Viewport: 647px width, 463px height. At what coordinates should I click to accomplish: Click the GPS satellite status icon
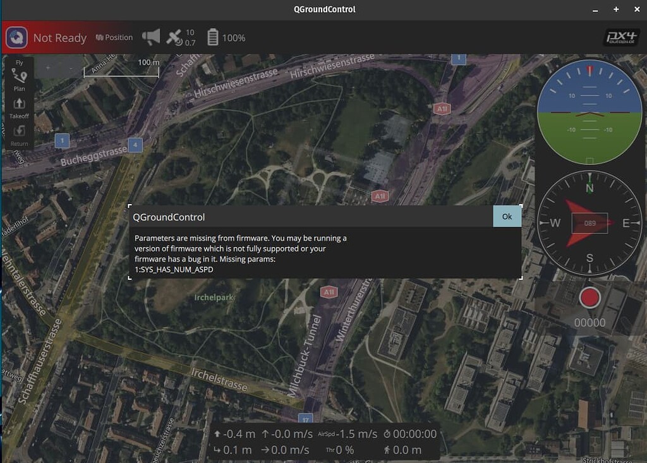click(x=174, y=37)
